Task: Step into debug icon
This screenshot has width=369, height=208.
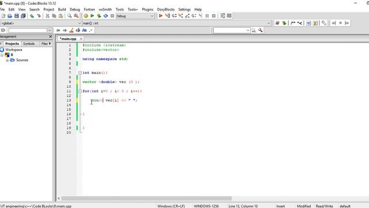Action: click(x=180, y=16)
